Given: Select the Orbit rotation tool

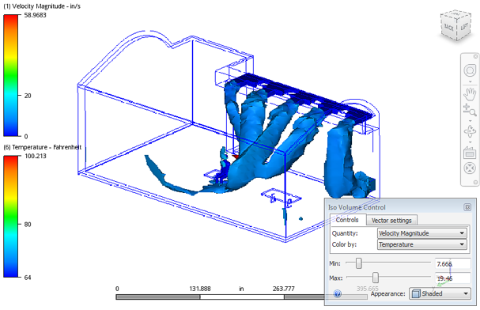Looking at the screenshot, I should (470, 131).
